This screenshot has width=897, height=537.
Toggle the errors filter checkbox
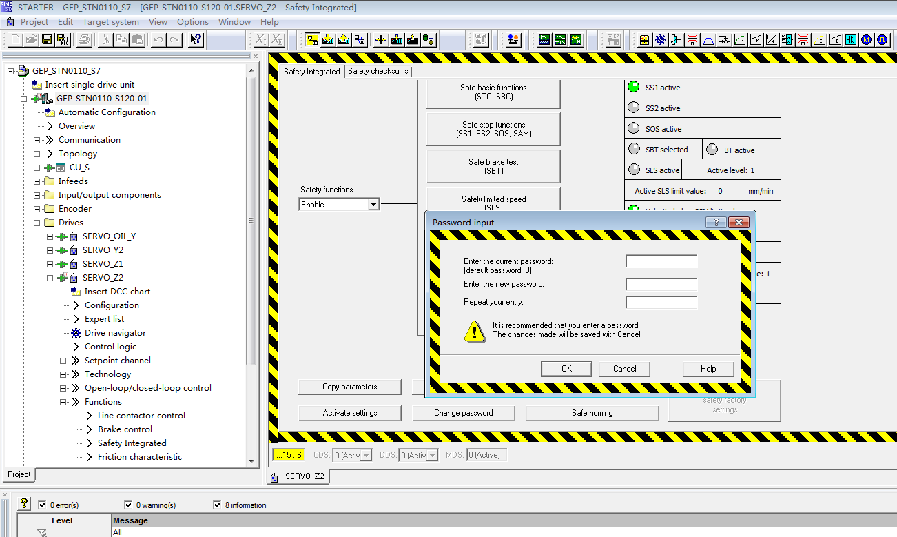coord(43,505)
